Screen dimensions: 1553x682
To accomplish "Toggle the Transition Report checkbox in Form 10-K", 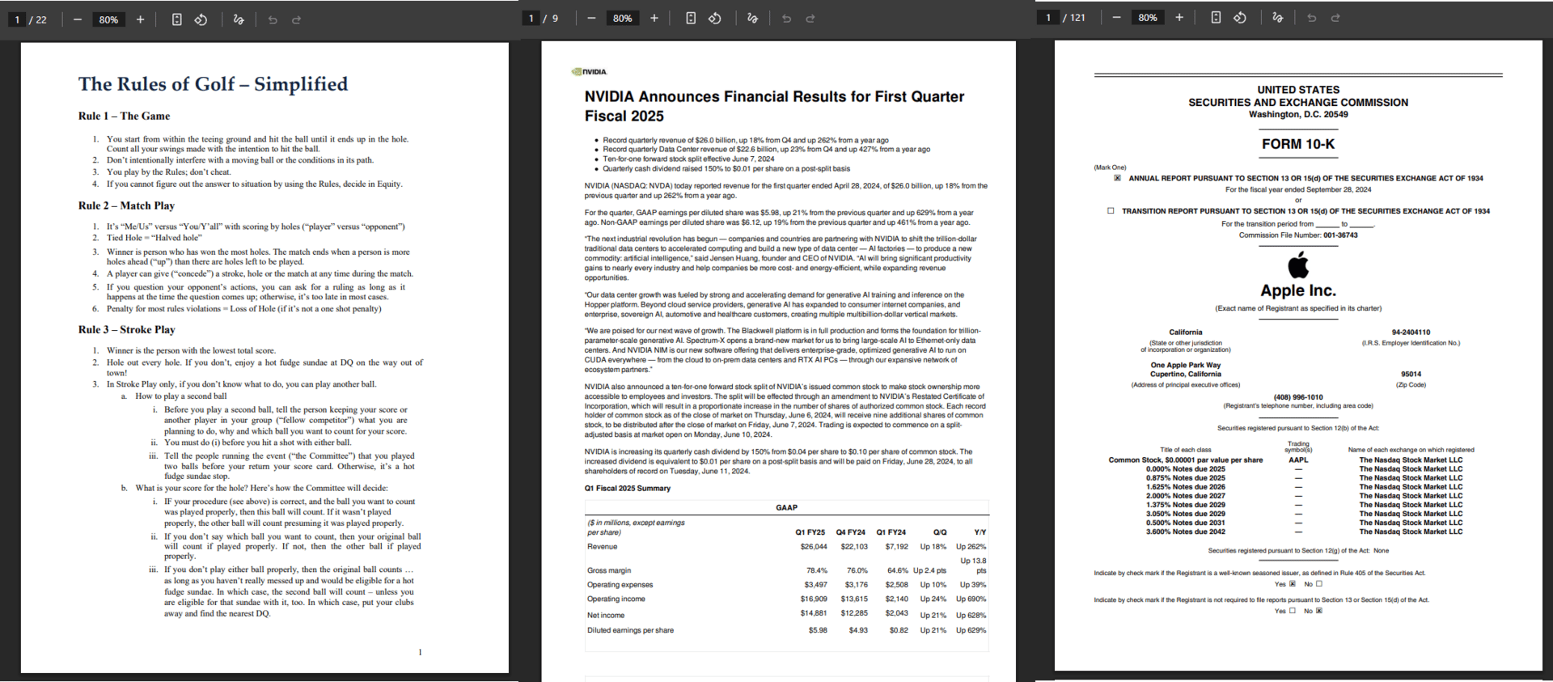I will click(1111, 210).
